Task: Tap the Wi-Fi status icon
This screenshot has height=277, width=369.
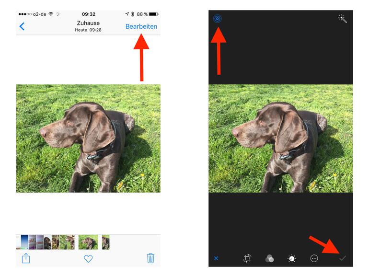Action: (51, 14)
